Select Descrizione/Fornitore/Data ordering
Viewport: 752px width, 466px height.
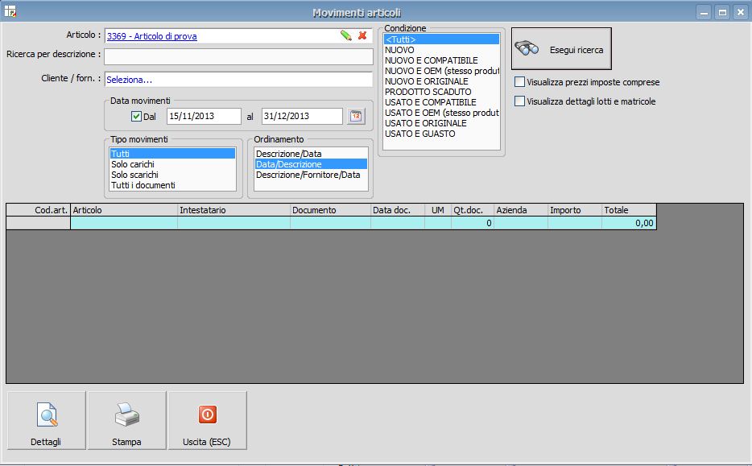[311, 175]
